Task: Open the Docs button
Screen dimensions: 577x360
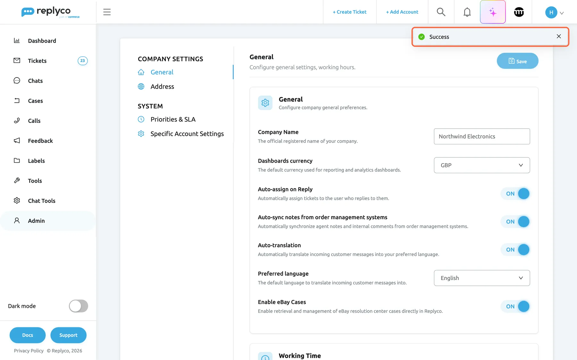Action: (28, 335)
